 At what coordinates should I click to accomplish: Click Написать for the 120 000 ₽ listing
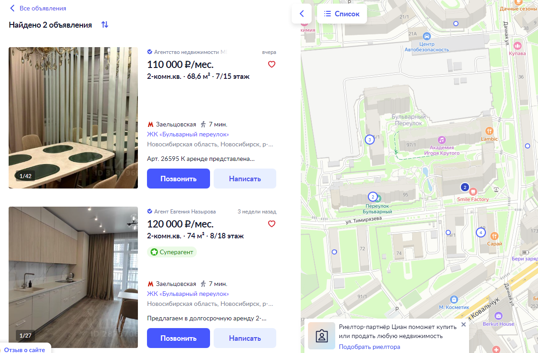[245, 338]
